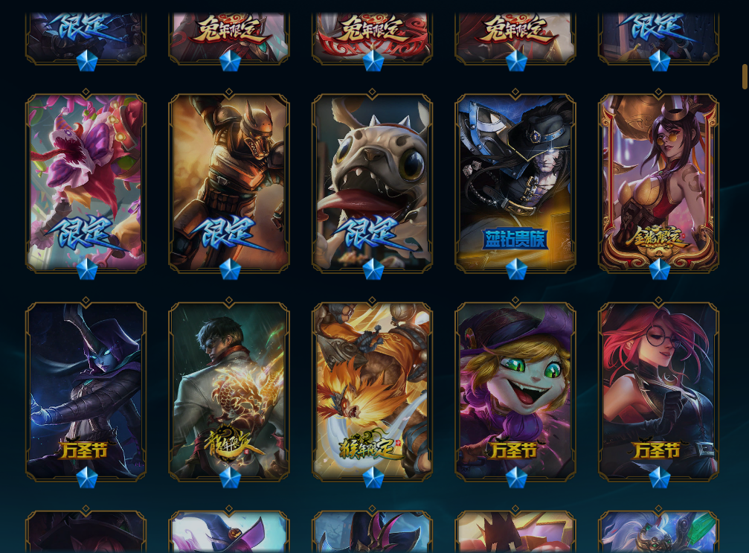
Task: Select the 猴年限定 monkey skin card
Action: (372, 391)
